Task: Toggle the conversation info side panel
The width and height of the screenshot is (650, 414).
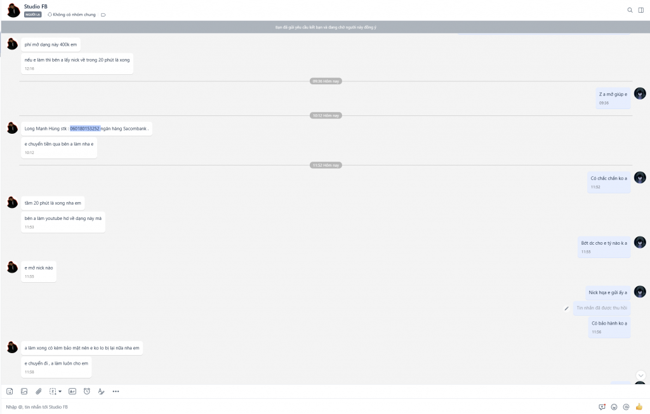Action: 641,10
